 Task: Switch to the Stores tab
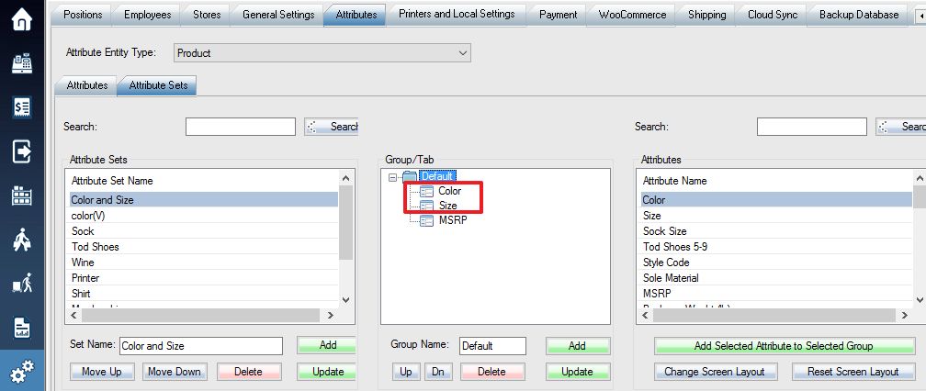click(x=207, y=14)
